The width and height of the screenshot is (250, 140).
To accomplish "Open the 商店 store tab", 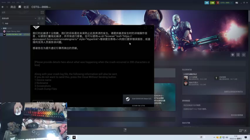I will (13, 7).
